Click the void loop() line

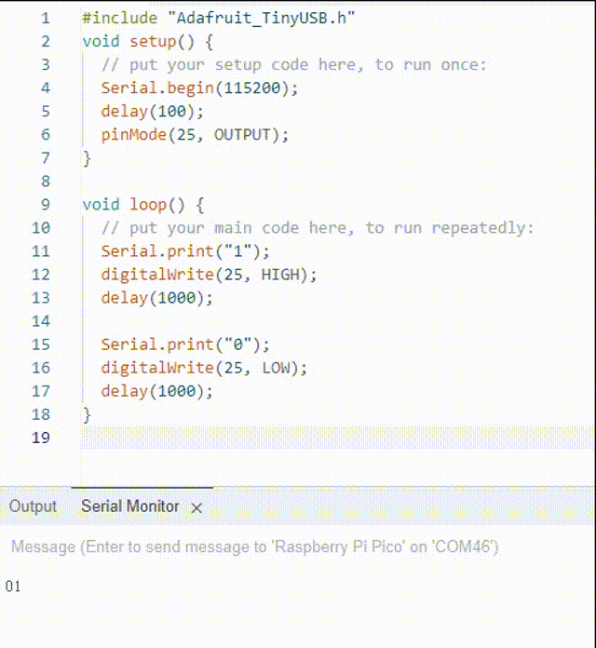coord(143,205)
